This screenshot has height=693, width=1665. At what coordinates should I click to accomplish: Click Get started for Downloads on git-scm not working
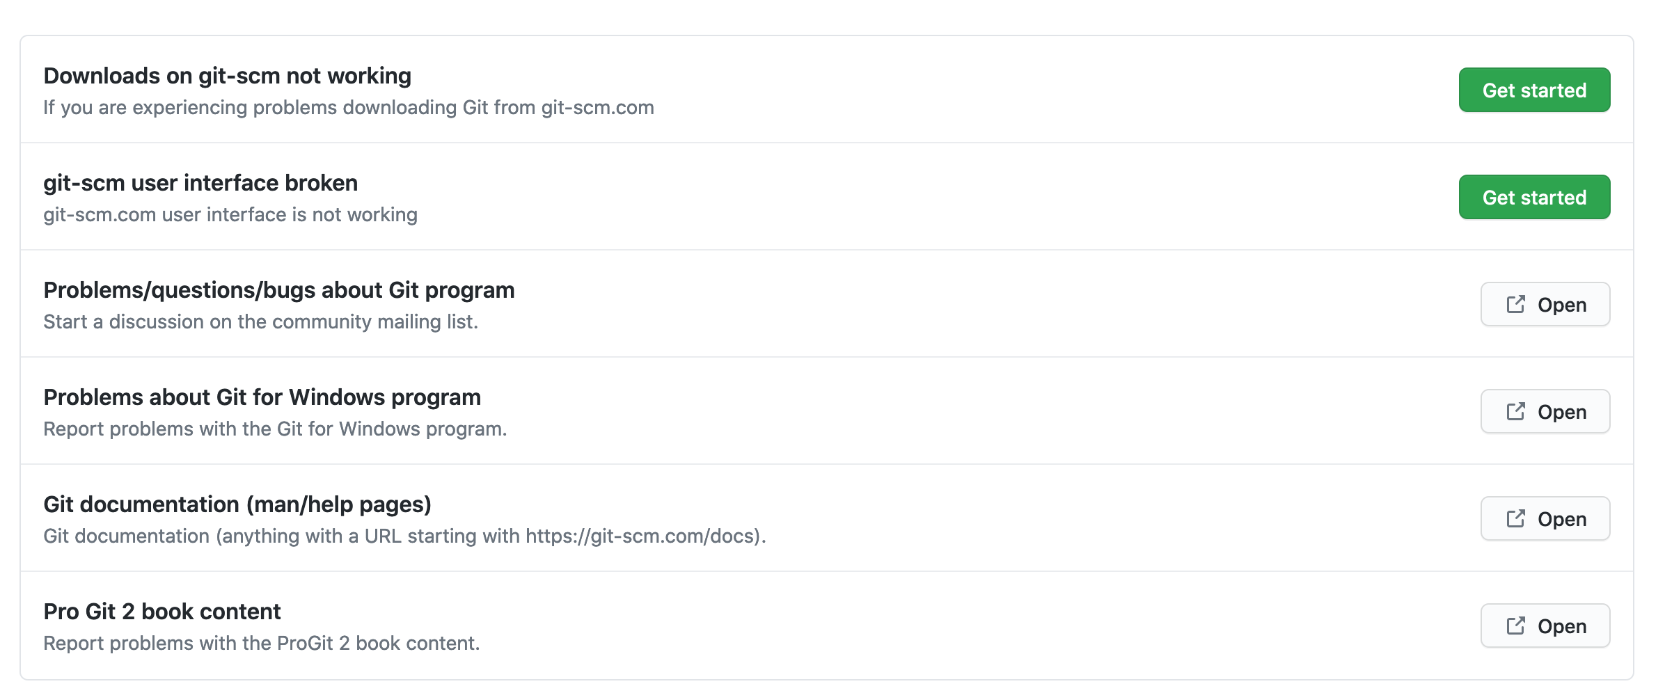[x=1534, y=90]
